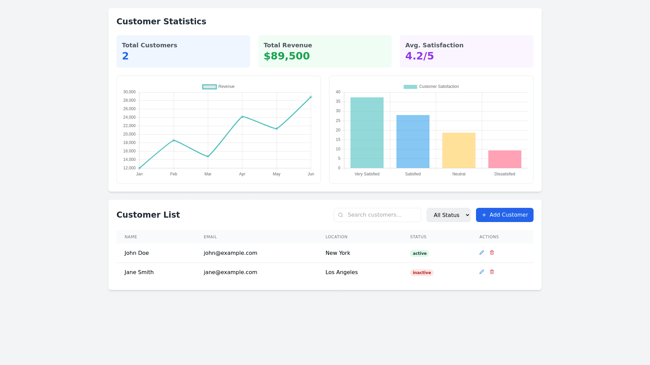Open the All Status dropdown
This screenshot has height=365, width=650.
(448, 215)
